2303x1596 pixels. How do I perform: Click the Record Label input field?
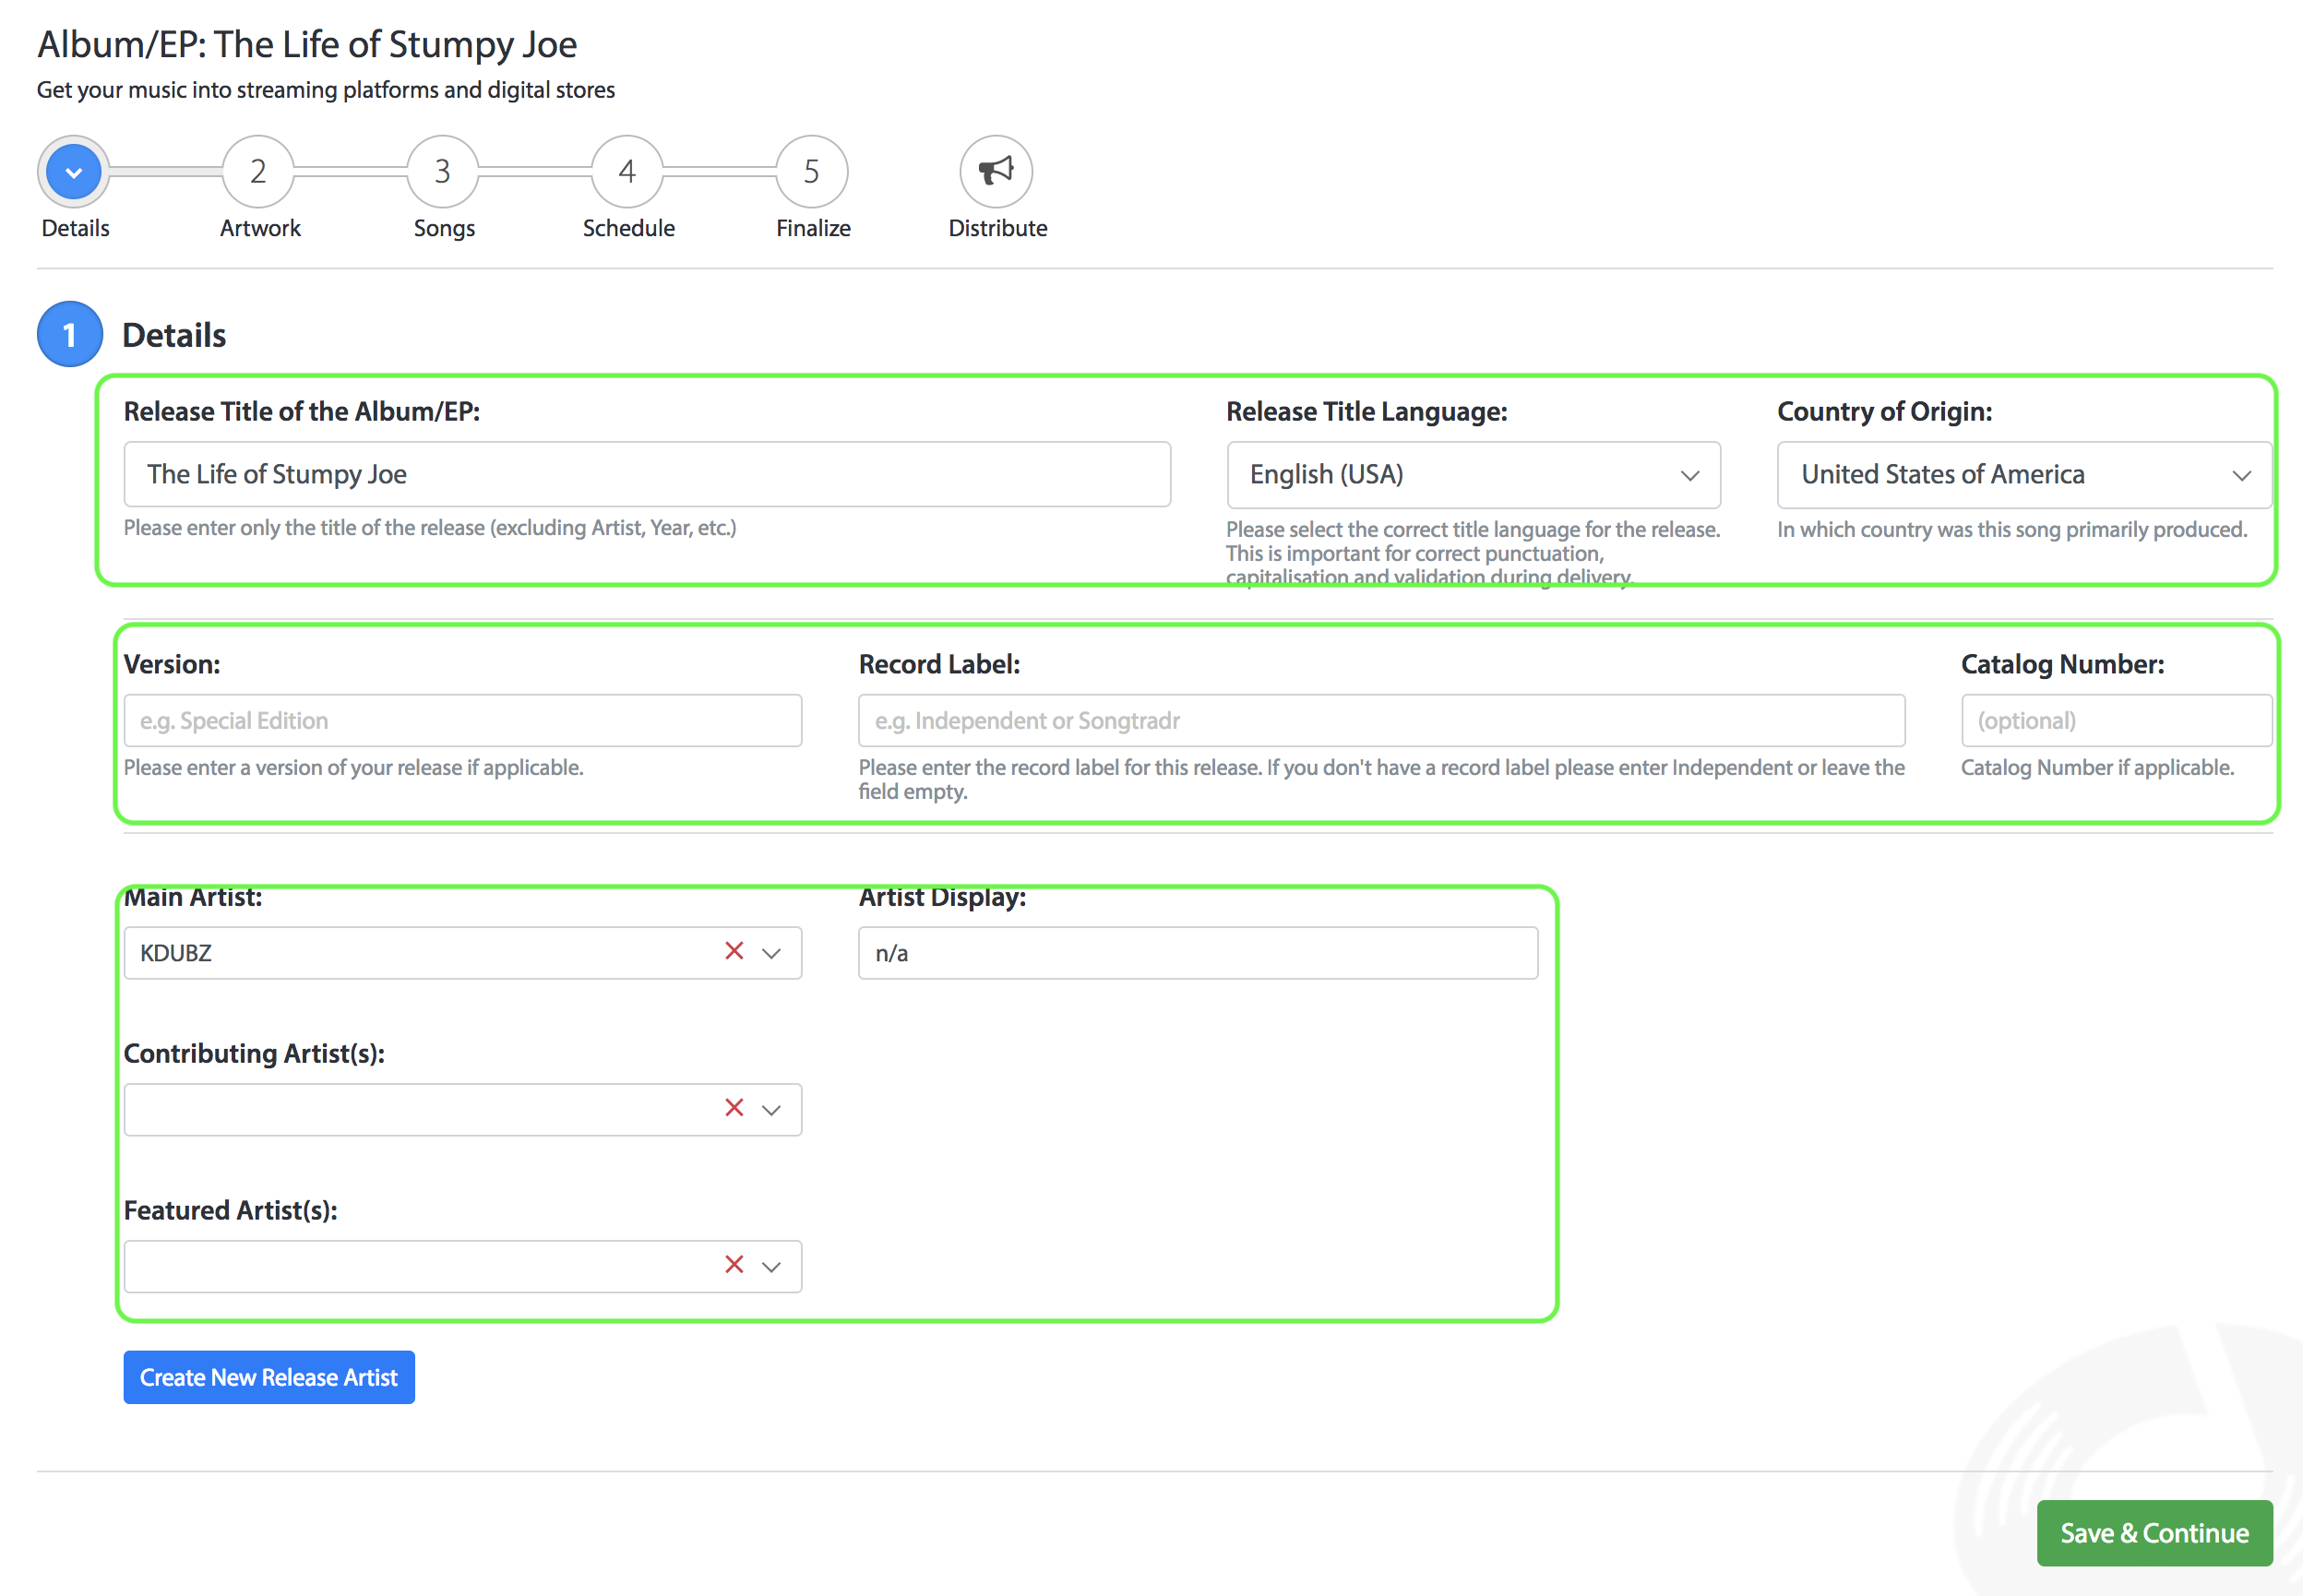point(1381,721)
